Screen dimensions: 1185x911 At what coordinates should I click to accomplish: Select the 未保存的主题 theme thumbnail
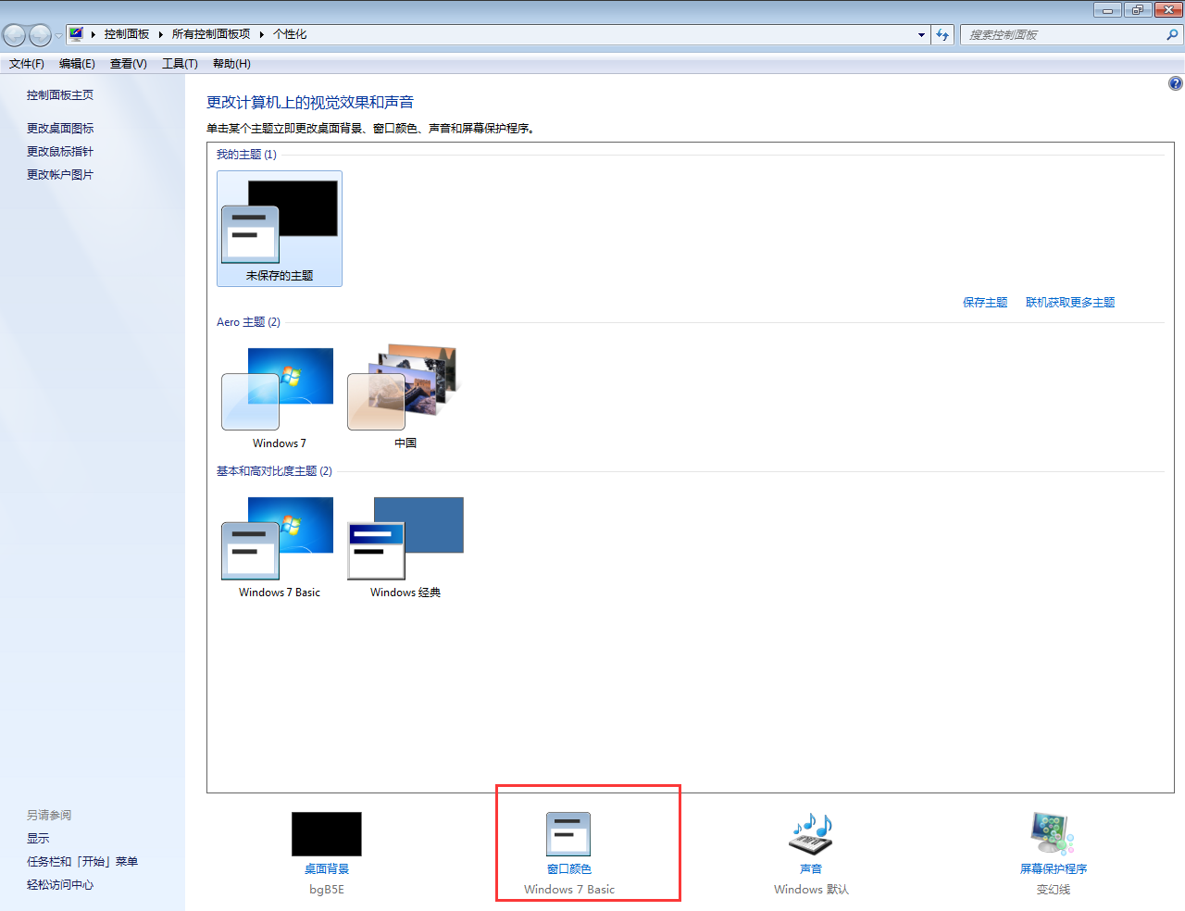coord(280,229)
